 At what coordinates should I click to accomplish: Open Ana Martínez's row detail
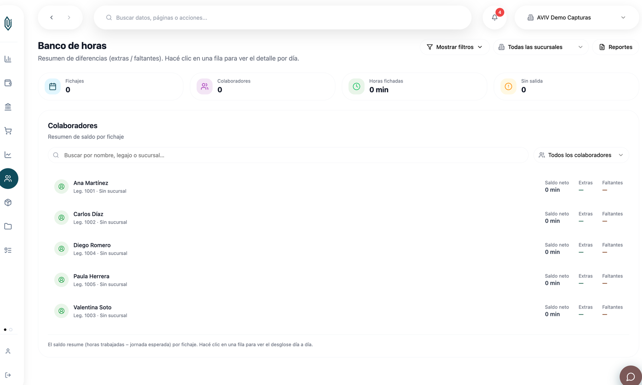pos(338,186)
